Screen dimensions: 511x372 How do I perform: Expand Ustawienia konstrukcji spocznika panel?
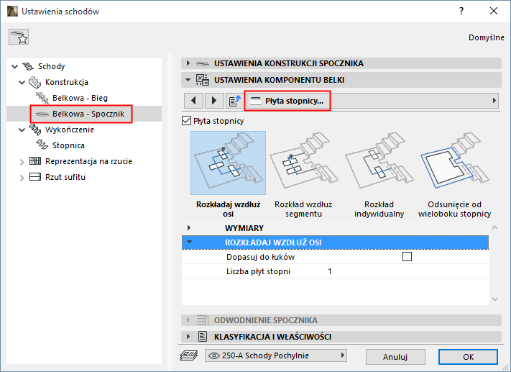(x=188, y=63)
